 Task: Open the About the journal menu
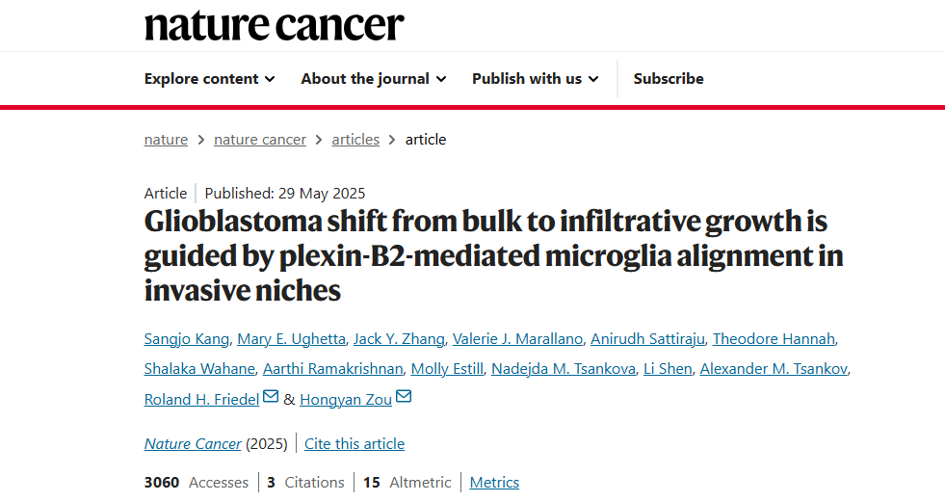373,79
